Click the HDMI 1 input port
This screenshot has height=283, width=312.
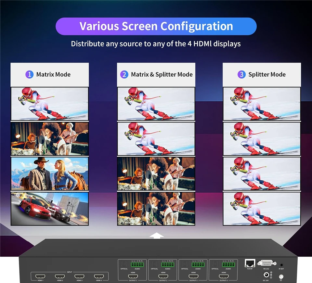pyautogui.click(x=41, y=277)
